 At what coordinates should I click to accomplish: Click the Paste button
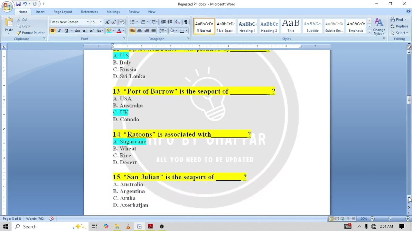(x=9, y=25)
